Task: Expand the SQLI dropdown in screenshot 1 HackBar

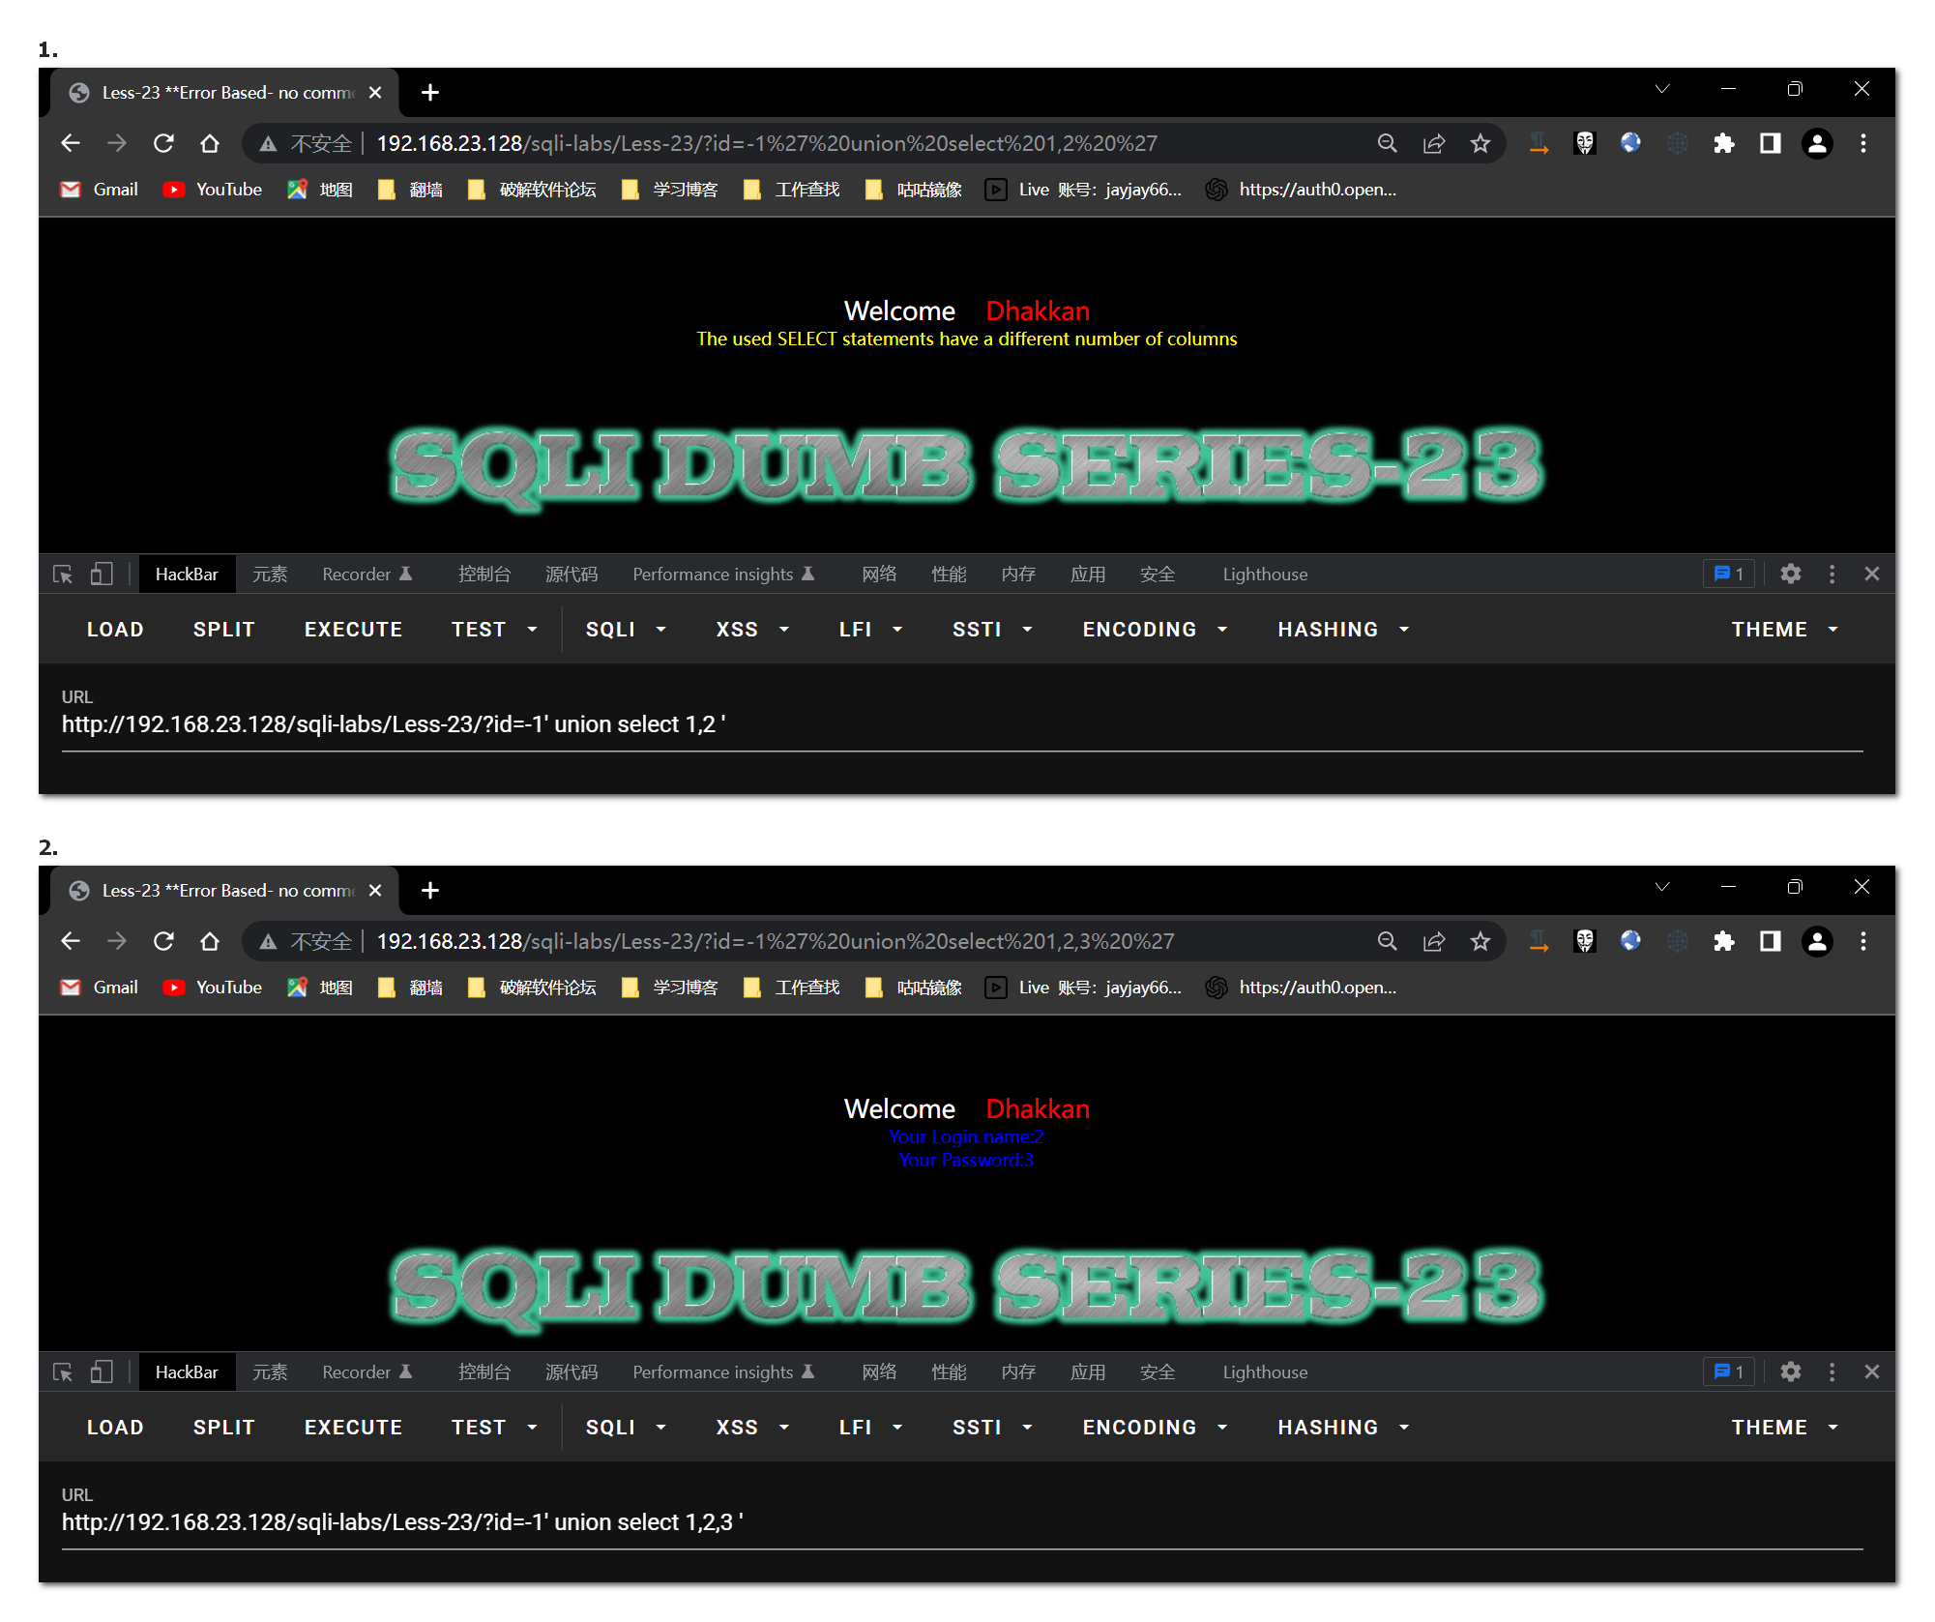Action: 626,630
